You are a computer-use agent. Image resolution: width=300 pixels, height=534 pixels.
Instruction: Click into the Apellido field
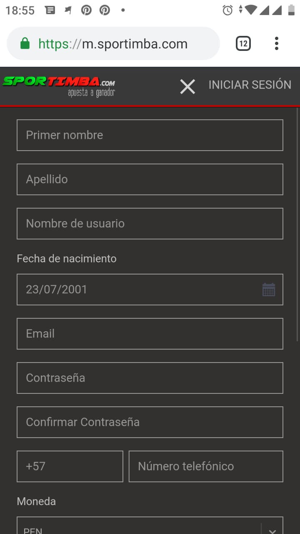(150, 179)
